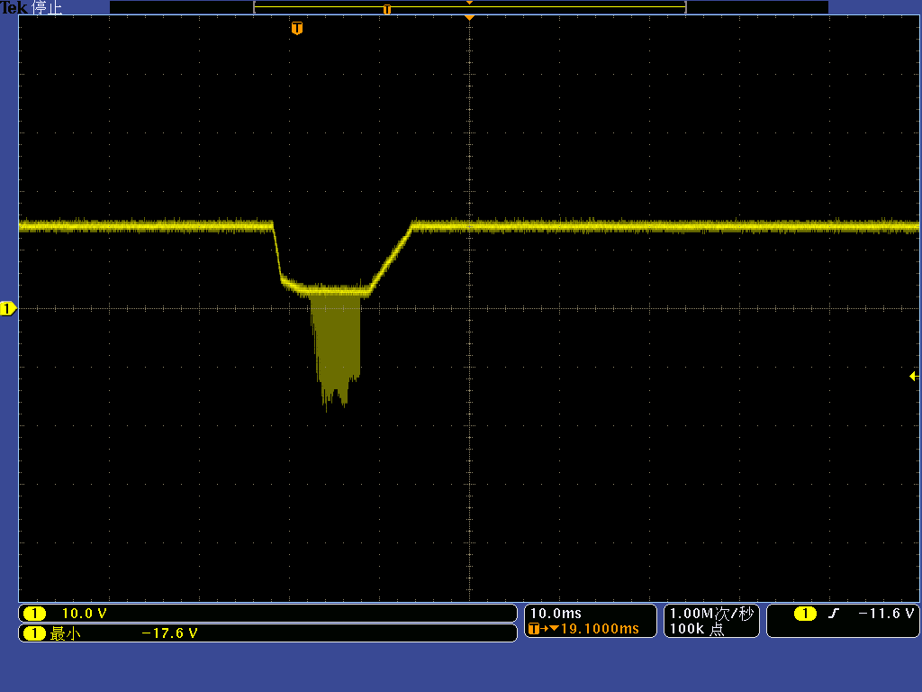Click the trigger source channel 1 badge
This screenshot has width=922, height=692.
pos(805,614)
